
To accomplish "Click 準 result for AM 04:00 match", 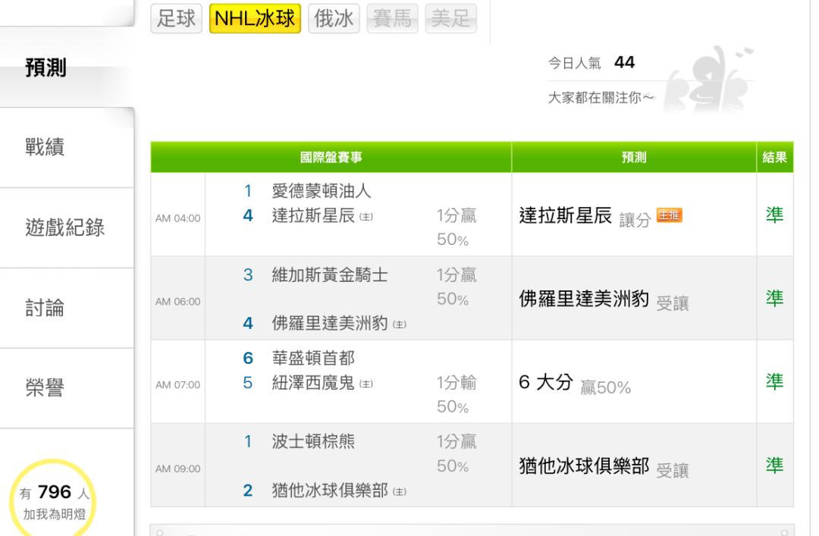I will 774,215.
